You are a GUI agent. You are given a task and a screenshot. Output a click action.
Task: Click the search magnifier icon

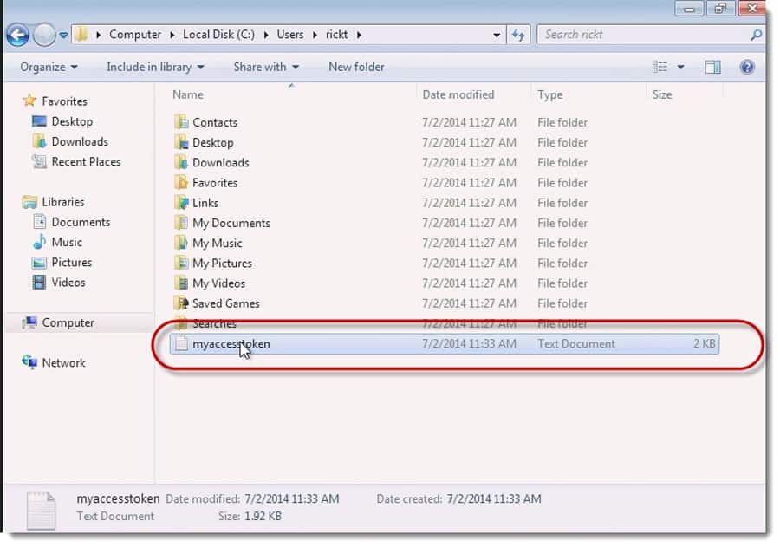(x=756, y=35)
